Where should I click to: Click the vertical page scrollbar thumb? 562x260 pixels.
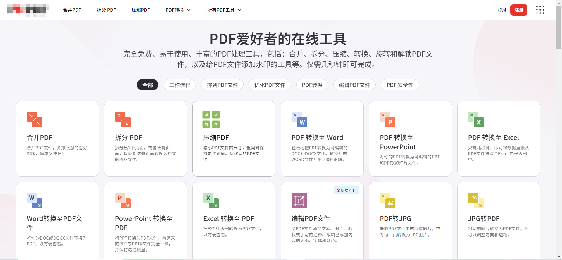point(559,28)
